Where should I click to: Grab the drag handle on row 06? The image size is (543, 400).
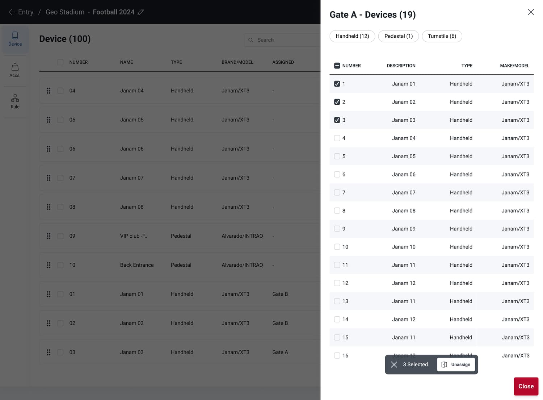(x=49, y=149)
